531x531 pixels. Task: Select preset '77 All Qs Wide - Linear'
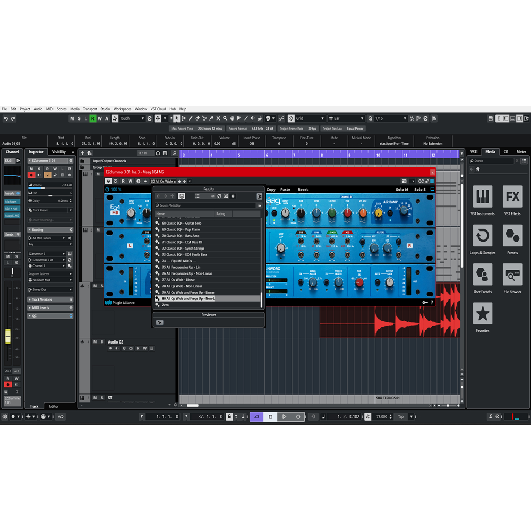pyautogui.click(x=208, y=280)
